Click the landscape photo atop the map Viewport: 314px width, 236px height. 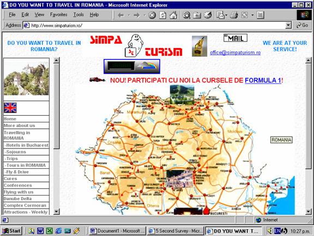(x=182, y=95)
